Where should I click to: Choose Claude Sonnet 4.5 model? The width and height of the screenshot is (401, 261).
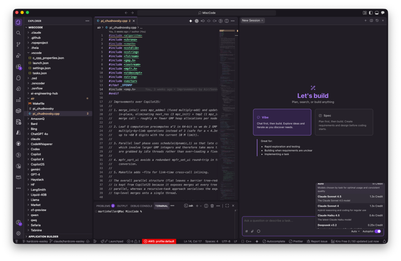pos(350,198)
